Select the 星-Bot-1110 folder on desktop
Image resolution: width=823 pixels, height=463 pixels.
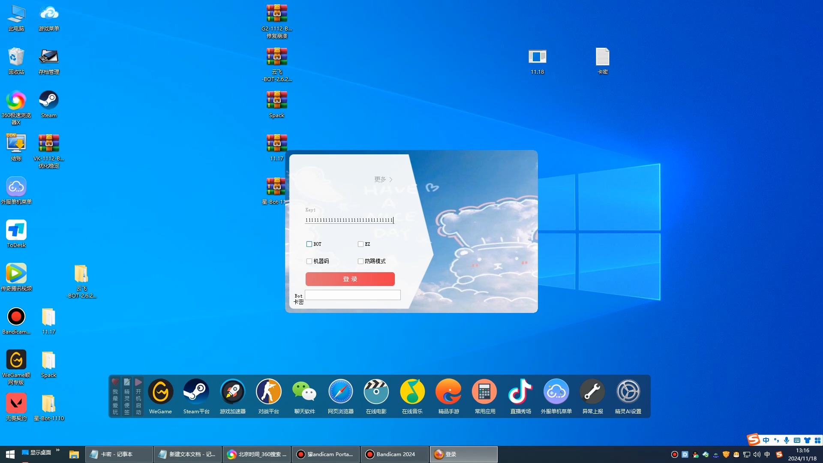[49, 407]
